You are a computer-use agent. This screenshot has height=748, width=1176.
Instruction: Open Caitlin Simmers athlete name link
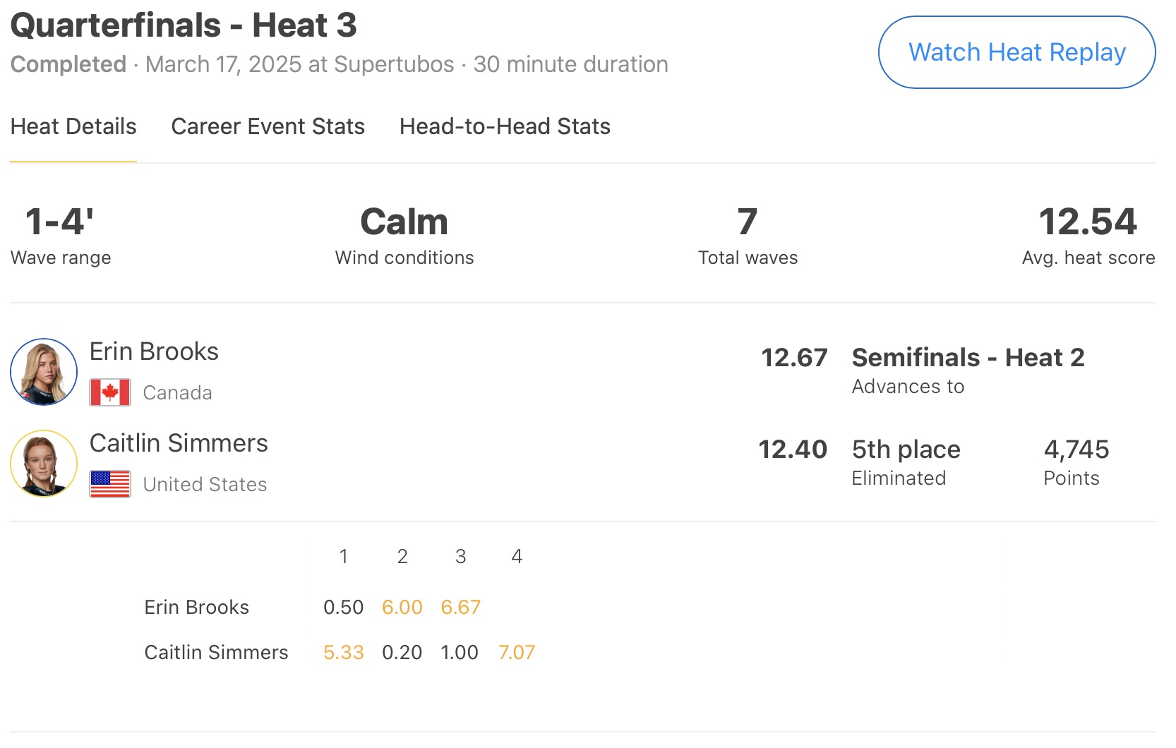[x=179, y=443]
